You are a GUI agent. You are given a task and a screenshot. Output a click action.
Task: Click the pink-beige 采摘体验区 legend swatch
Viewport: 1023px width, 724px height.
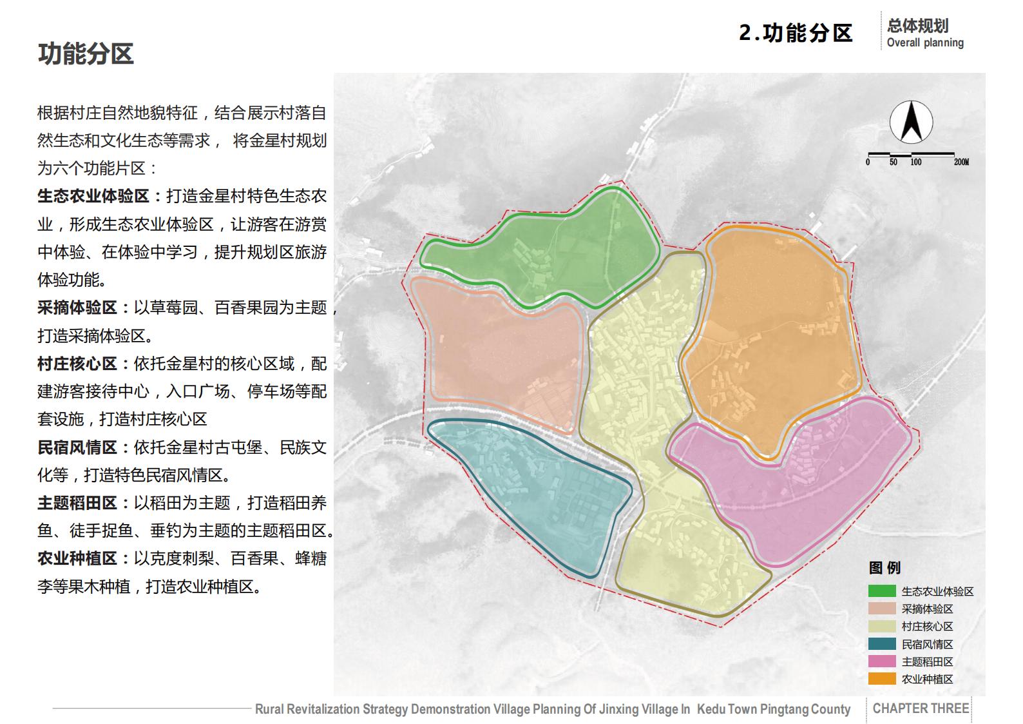point(881,609)
